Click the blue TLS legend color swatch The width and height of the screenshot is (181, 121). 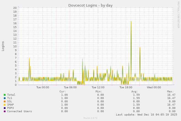click(5, 98)
